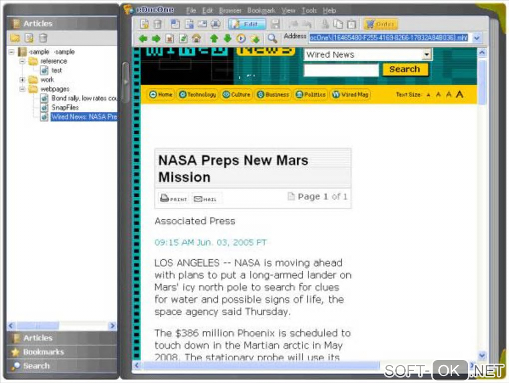509x383 pixels.
Task: Go back with the green left arrow
Action: click(143, 38)
